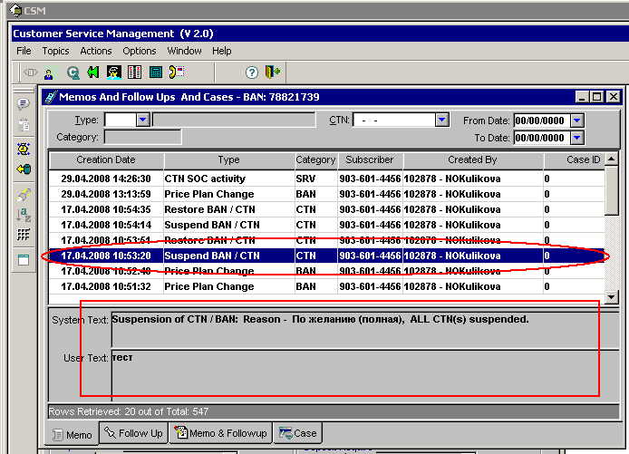Click the phone icon in Memos window title

(51, 97)
